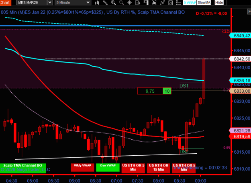Click the Time remaining = 00:02:33 text
Image resolution: width=251 pixels, height=183 pixels.
point(199,168)
